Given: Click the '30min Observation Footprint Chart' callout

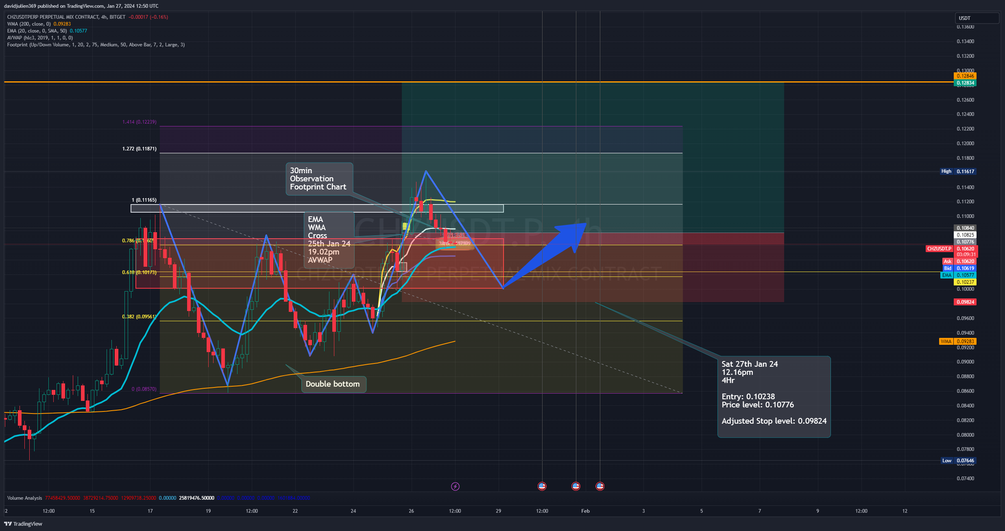Looking at the screenshot, I should (319, 179).
